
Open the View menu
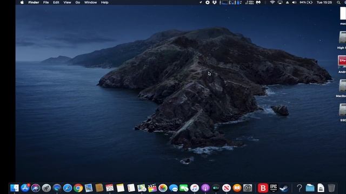(67, 2)
